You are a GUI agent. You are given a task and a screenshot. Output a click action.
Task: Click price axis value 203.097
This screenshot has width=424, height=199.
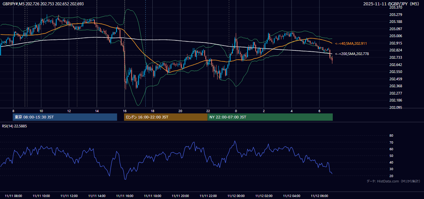tap(396, 29)
